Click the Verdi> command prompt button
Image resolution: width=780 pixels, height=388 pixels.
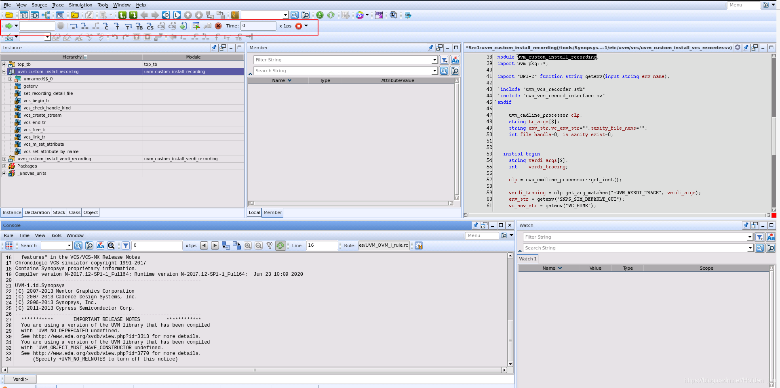click(20, 379)
